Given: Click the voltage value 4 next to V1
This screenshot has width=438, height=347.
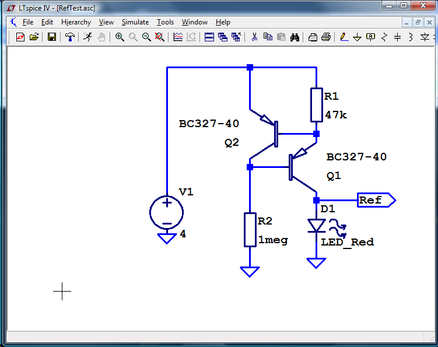Looking at the screenshot, I should click(183, 234).
